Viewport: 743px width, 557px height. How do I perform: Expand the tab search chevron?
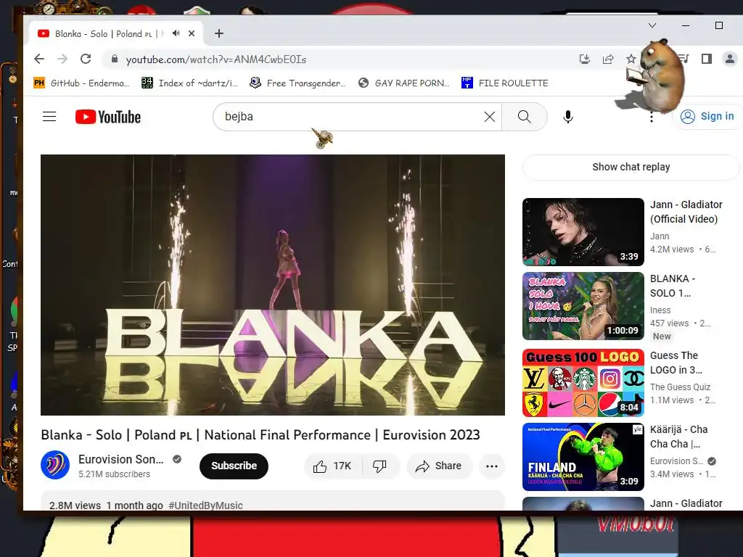pos(652,25)
